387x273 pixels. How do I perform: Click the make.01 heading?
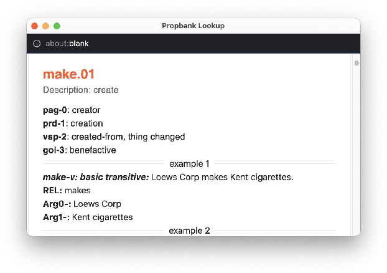[x=68, y=74]
